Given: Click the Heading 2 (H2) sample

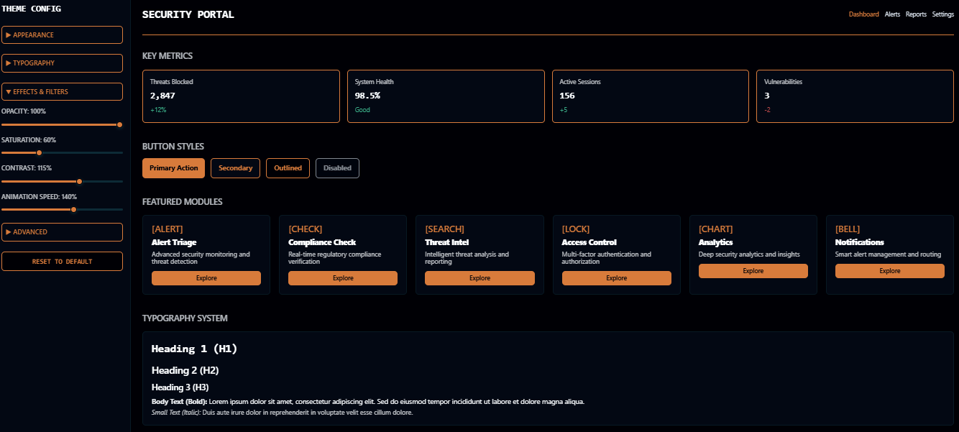Looking at the screenshot, I should [185, 371].
